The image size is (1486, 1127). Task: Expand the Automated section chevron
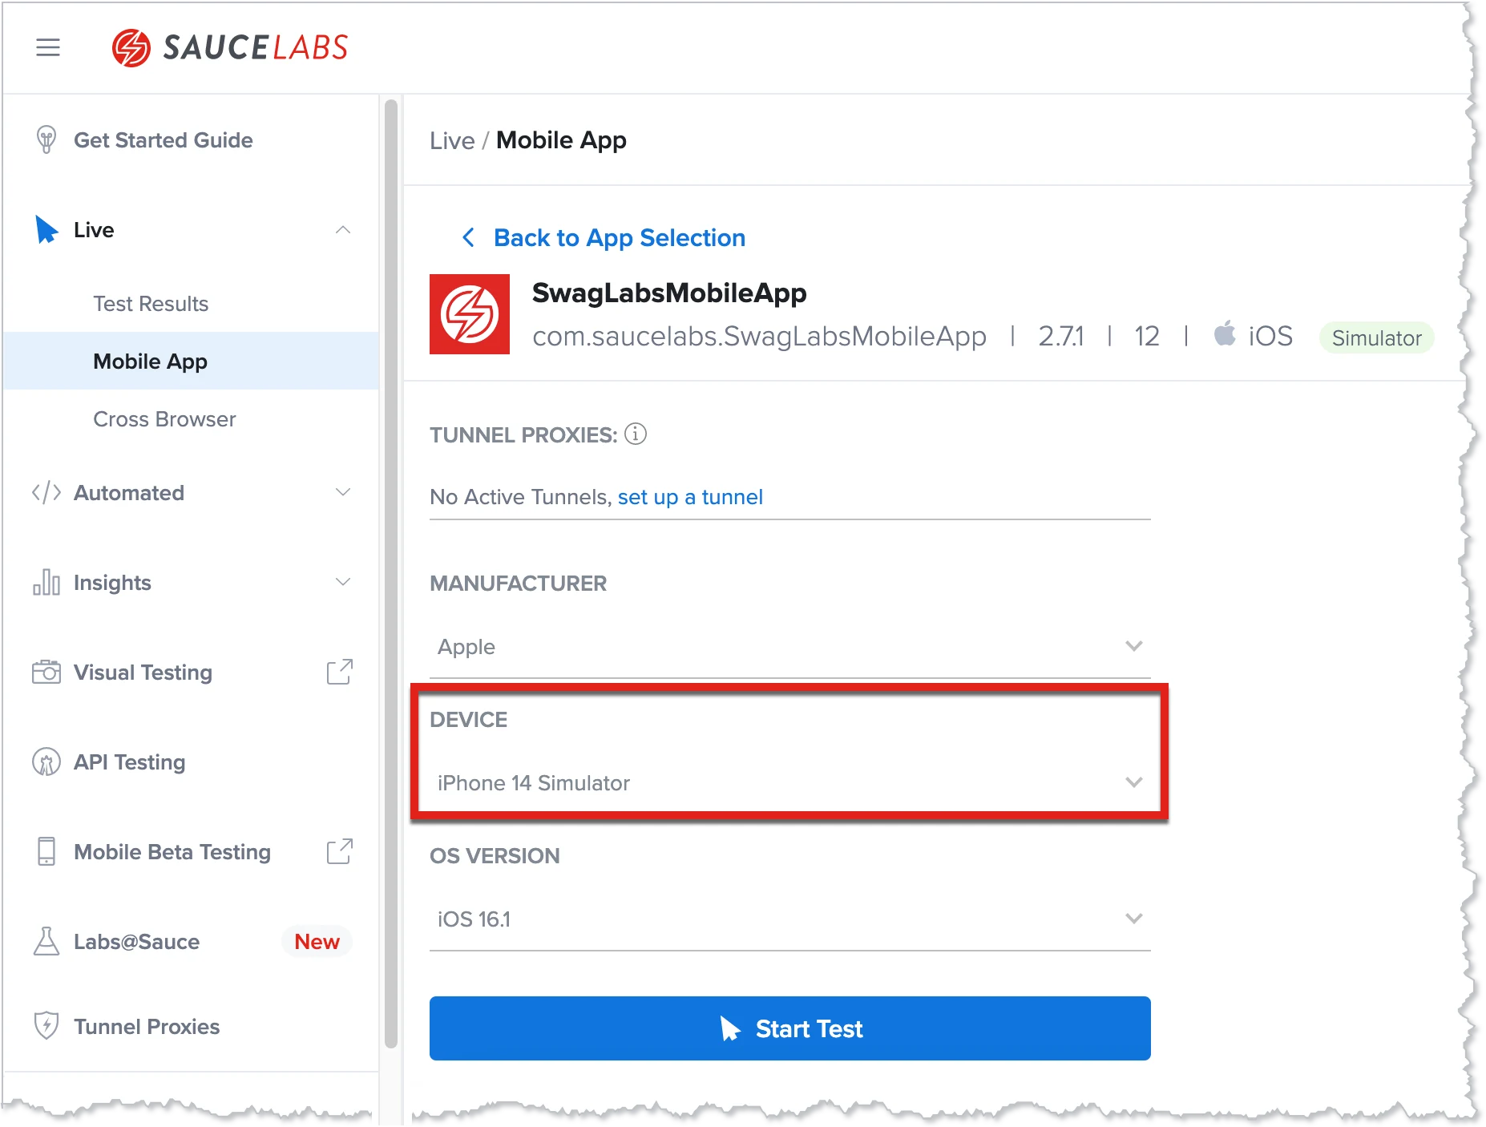pyautogui.click(x=343, y=492)
